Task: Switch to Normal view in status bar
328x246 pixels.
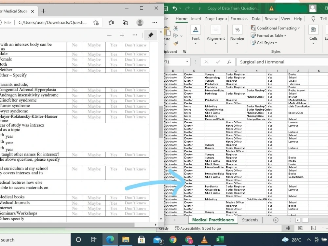Action: coord(288,228)
